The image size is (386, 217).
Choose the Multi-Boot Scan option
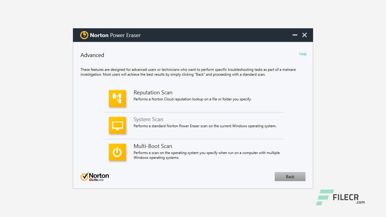153,146
